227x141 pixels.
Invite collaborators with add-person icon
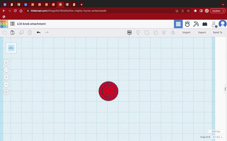214,24
